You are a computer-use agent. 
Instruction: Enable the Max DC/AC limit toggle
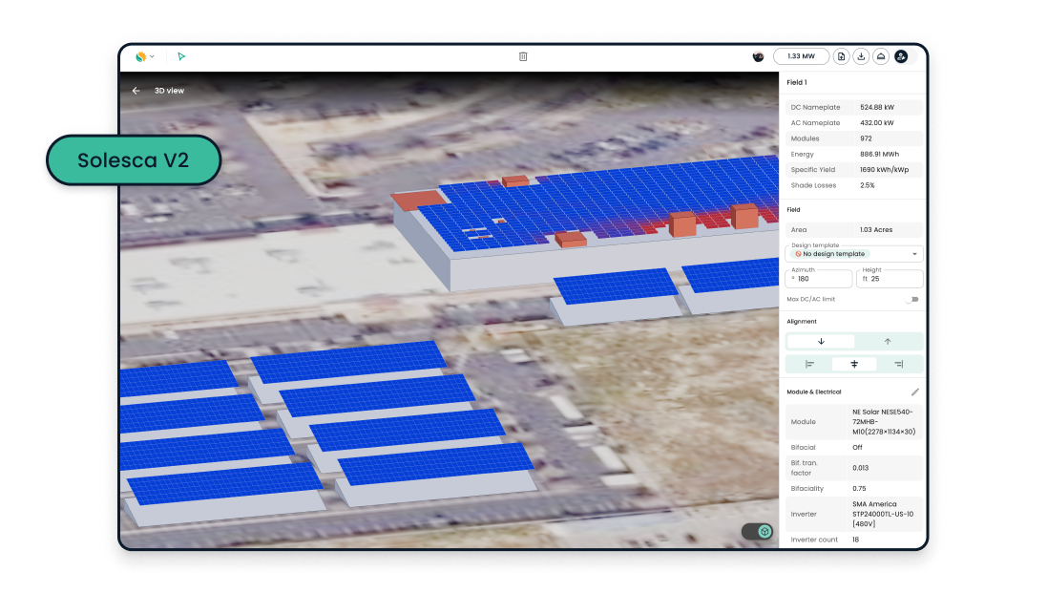[x=913, y=299]
